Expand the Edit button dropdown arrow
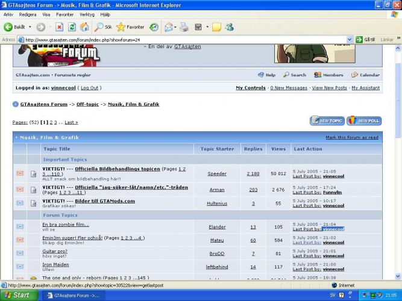Image resolution: width=402 pixels, height=301 pixels. (207, 27)
